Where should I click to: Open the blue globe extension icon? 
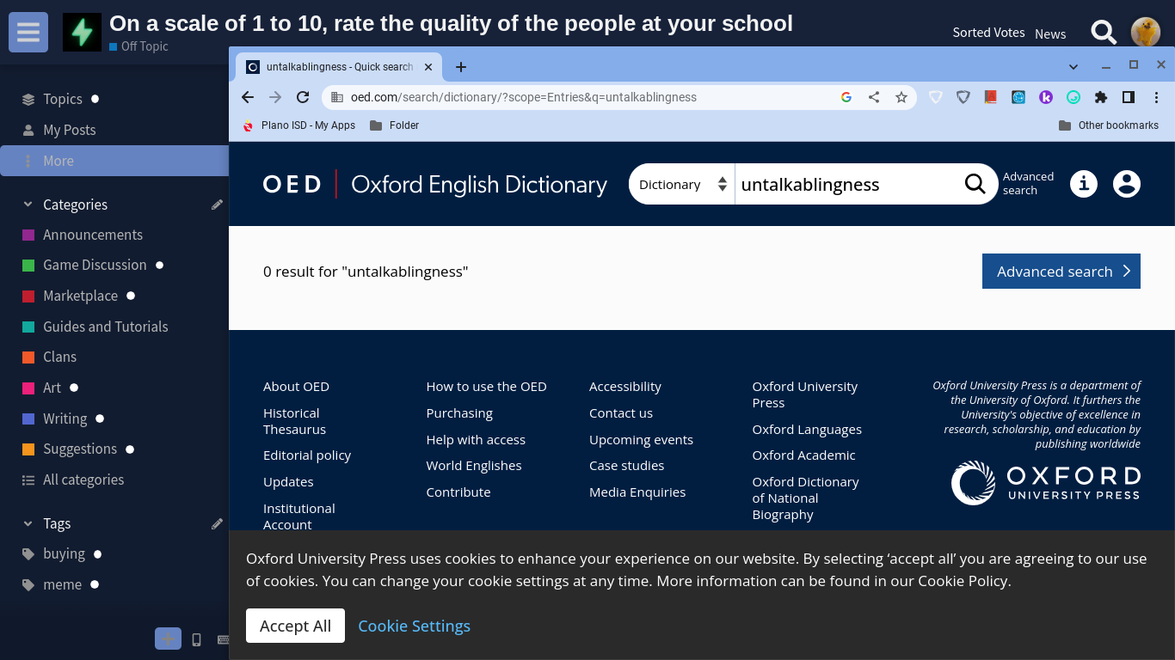point(1018,97)
